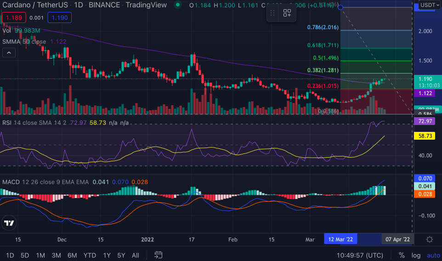The width and height of the screenshot is (442, 261).
Task: Open the go-to-date calendar icon
Action: tap(159, 255)
